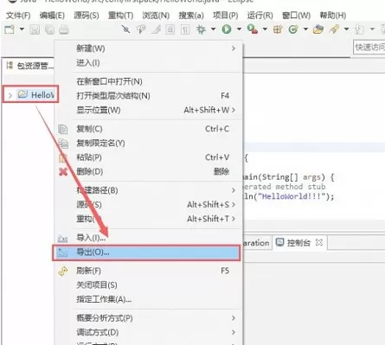Viewport: 385px width, 345px height.
Task: Open the 文件(F) menu
Action: click(x=18, y=16)
